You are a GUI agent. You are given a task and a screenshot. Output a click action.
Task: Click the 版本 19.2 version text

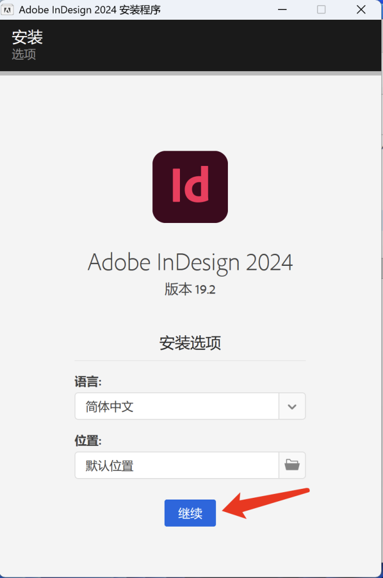click(x=190, y=289)
